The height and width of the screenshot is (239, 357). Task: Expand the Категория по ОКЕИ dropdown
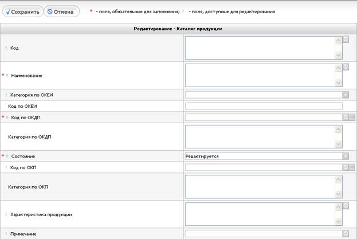tap(346, 95)
